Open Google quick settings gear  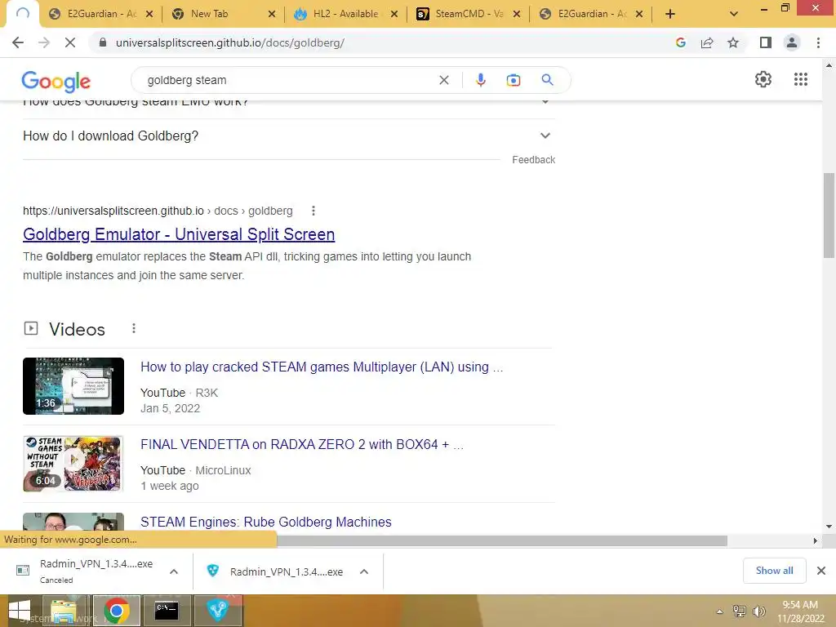[x=763, y=79]
